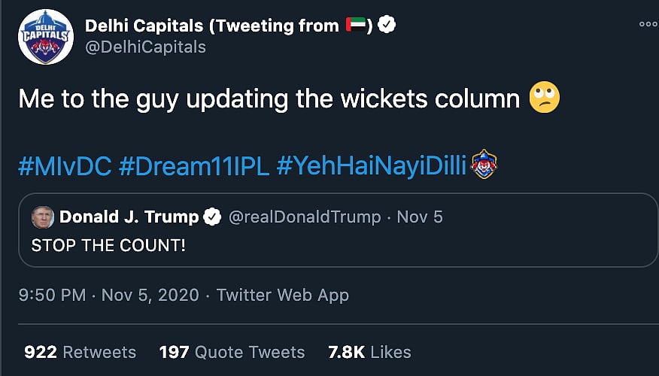Open the @DelhiCapitals handle link
The width and height of the screenshot is (659, 376).
coord(145,47)
